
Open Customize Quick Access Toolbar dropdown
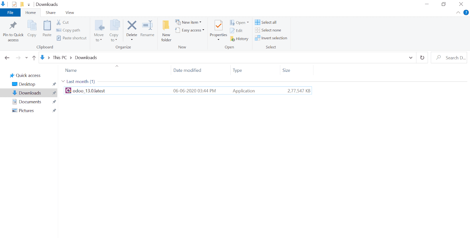click(x=29, y=5)
